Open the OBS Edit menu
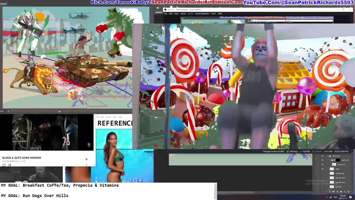 171,14
